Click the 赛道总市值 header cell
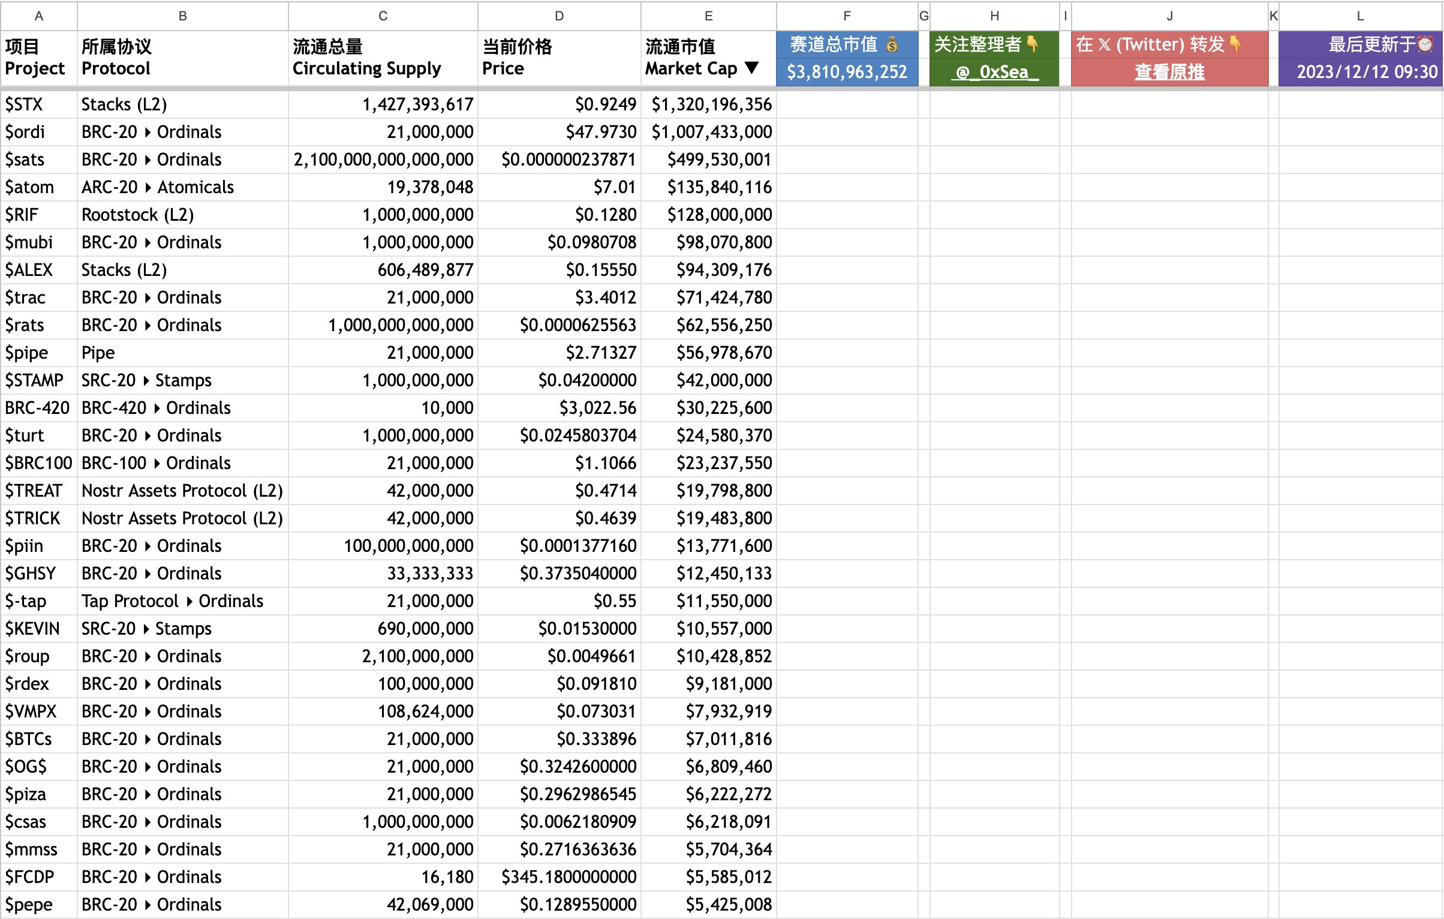This screenshot has width=1444, height=919. 847,44
